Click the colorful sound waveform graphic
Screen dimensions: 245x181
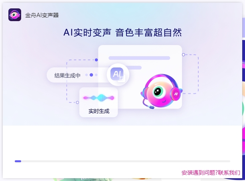(x=99, y=98)
